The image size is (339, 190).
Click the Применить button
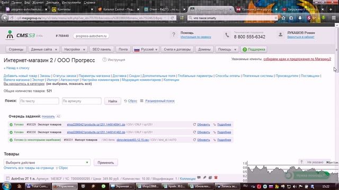click(x=106, y=163)
